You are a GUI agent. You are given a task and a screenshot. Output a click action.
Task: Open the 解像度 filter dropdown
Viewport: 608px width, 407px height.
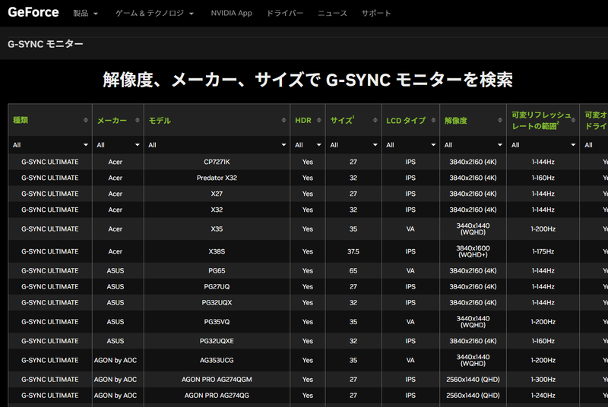[473, 145]
